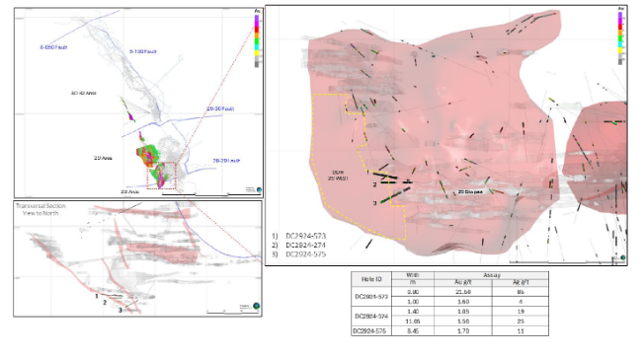Select the DC2924-574 row in assay table
Viewport: 644px width, 358px height.
coord(449,317)
